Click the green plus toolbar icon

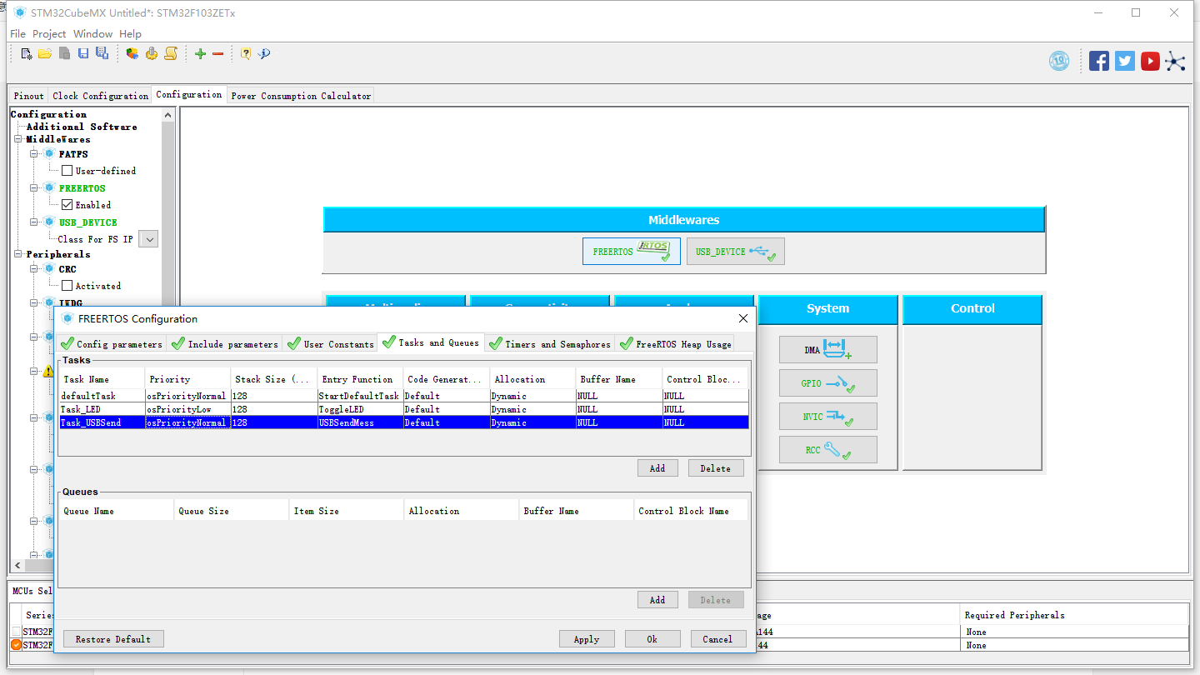[200, 54]
